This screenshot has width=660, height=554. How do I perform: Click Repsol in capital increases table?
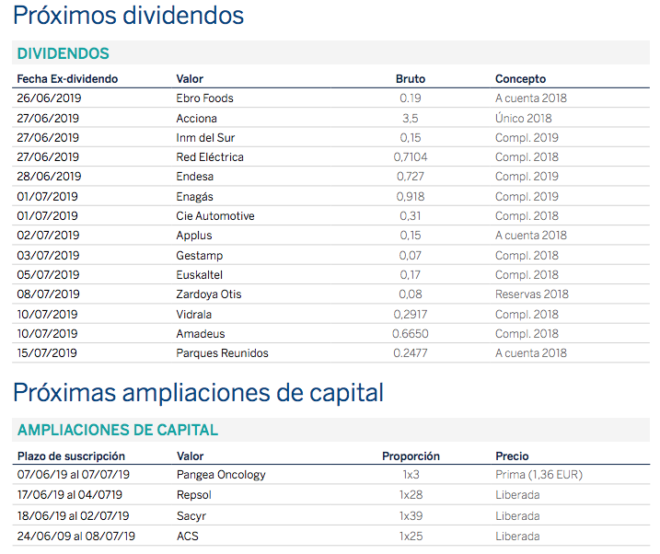pos(194,495)
